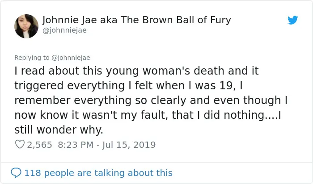Screen dimensions: 313x184
Task: Like the tweet with the heart icon
Action: tap(20, 144)
